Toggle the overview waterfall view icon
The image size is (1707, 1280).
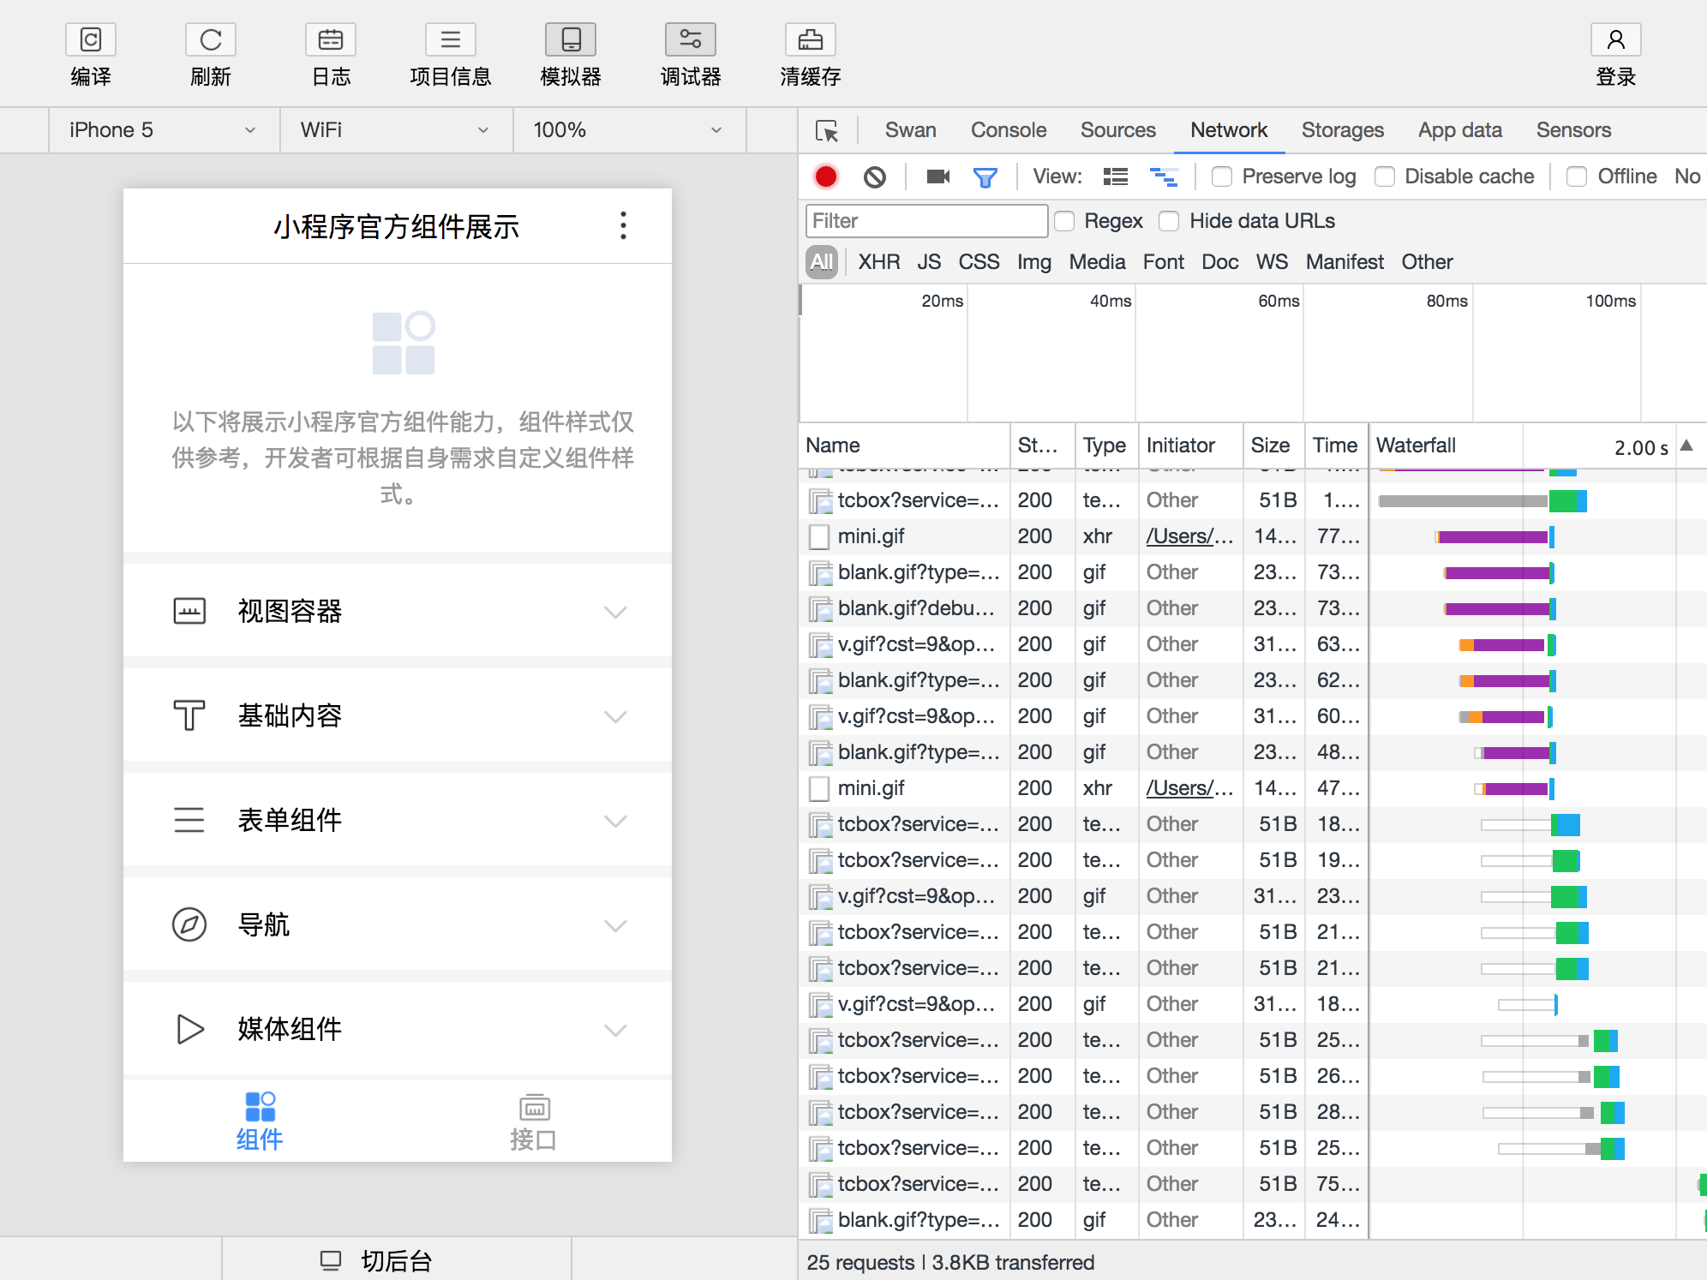pyautogui.click(x=1163, y=176)
